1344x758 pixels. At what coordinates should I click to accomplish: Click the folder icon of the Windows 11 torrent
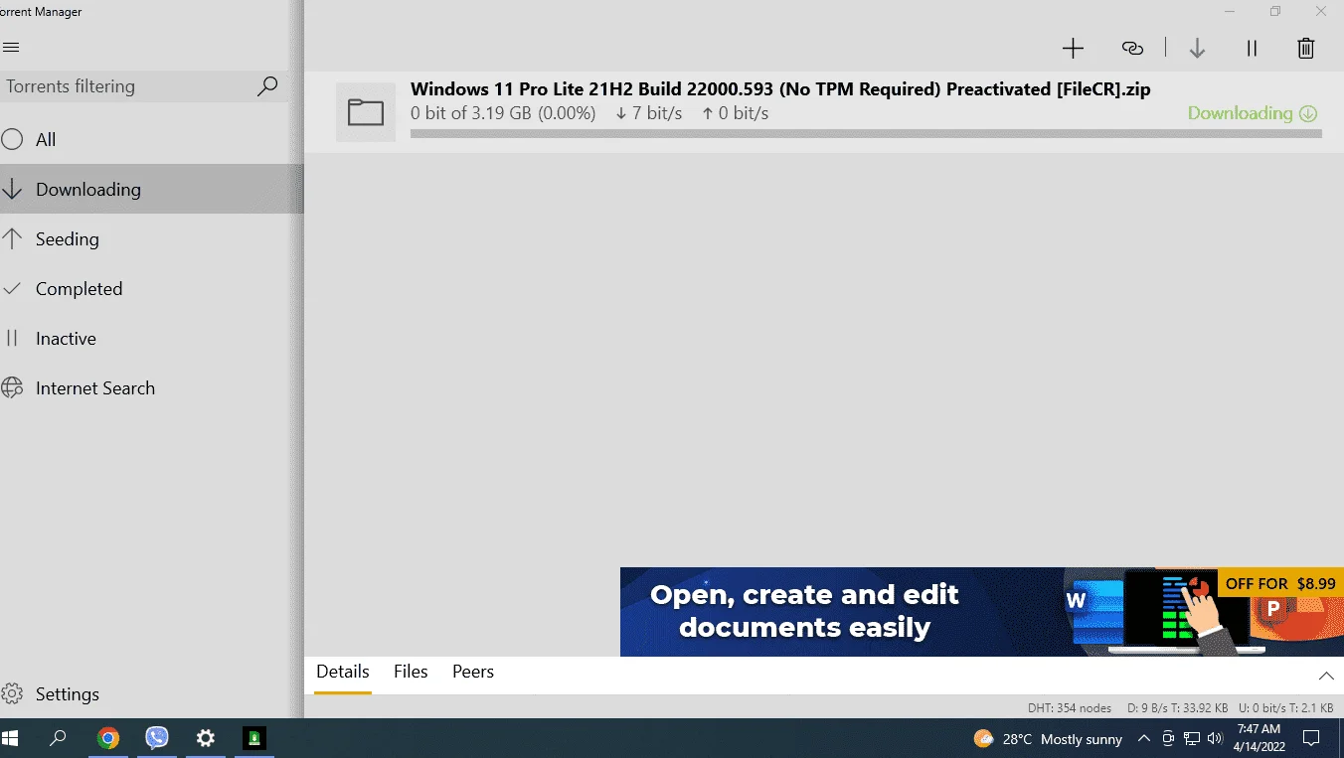click(366, 112)
